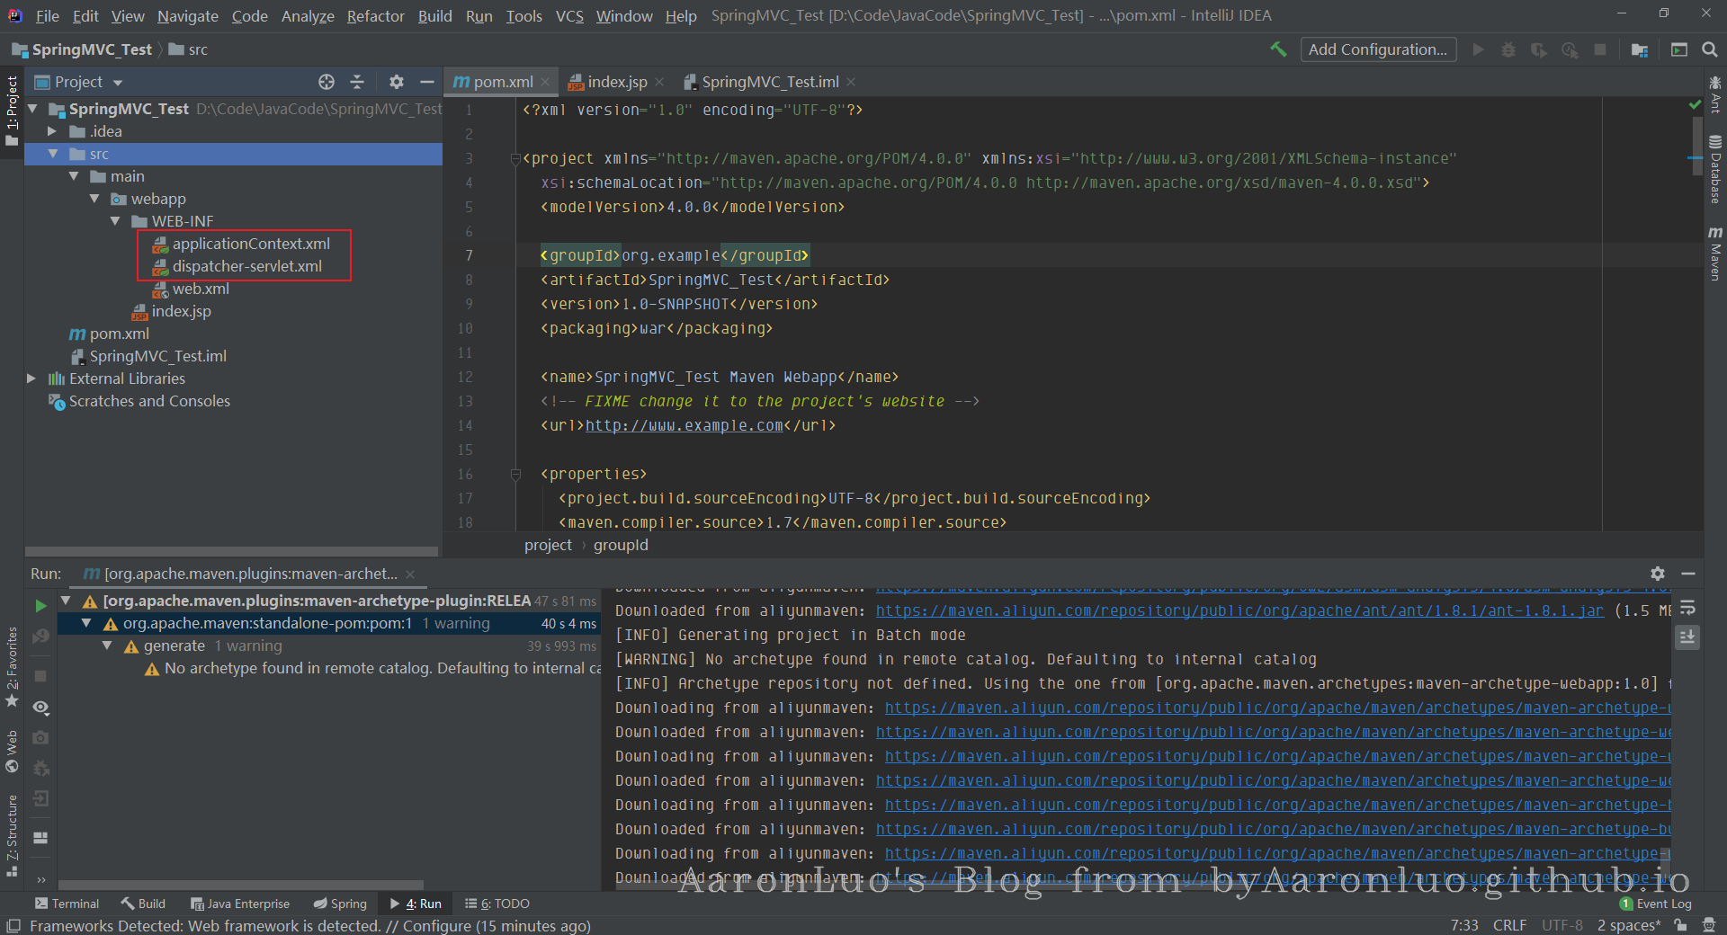This screenshot has width=1727, height=935.
Task: Toggle fold marker beside the properties tag
Action: (515, 474)
